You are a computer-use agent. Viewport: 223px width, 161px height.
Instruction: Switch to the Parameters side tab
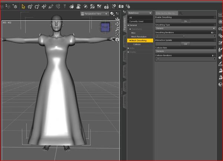click(x=124, y=23)
